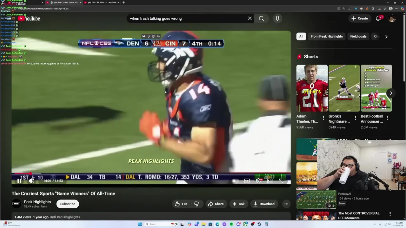
Task: Open the Adam Thielen short
Action: (312, 88)
